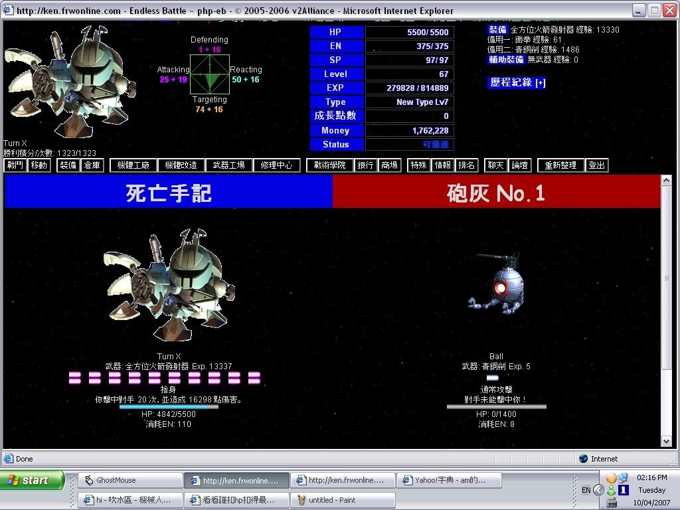Image resolution: width=680 pixels, height=510 pixels.
Task: Open the 裝備 equipment page
Action: tap(68, 165)
